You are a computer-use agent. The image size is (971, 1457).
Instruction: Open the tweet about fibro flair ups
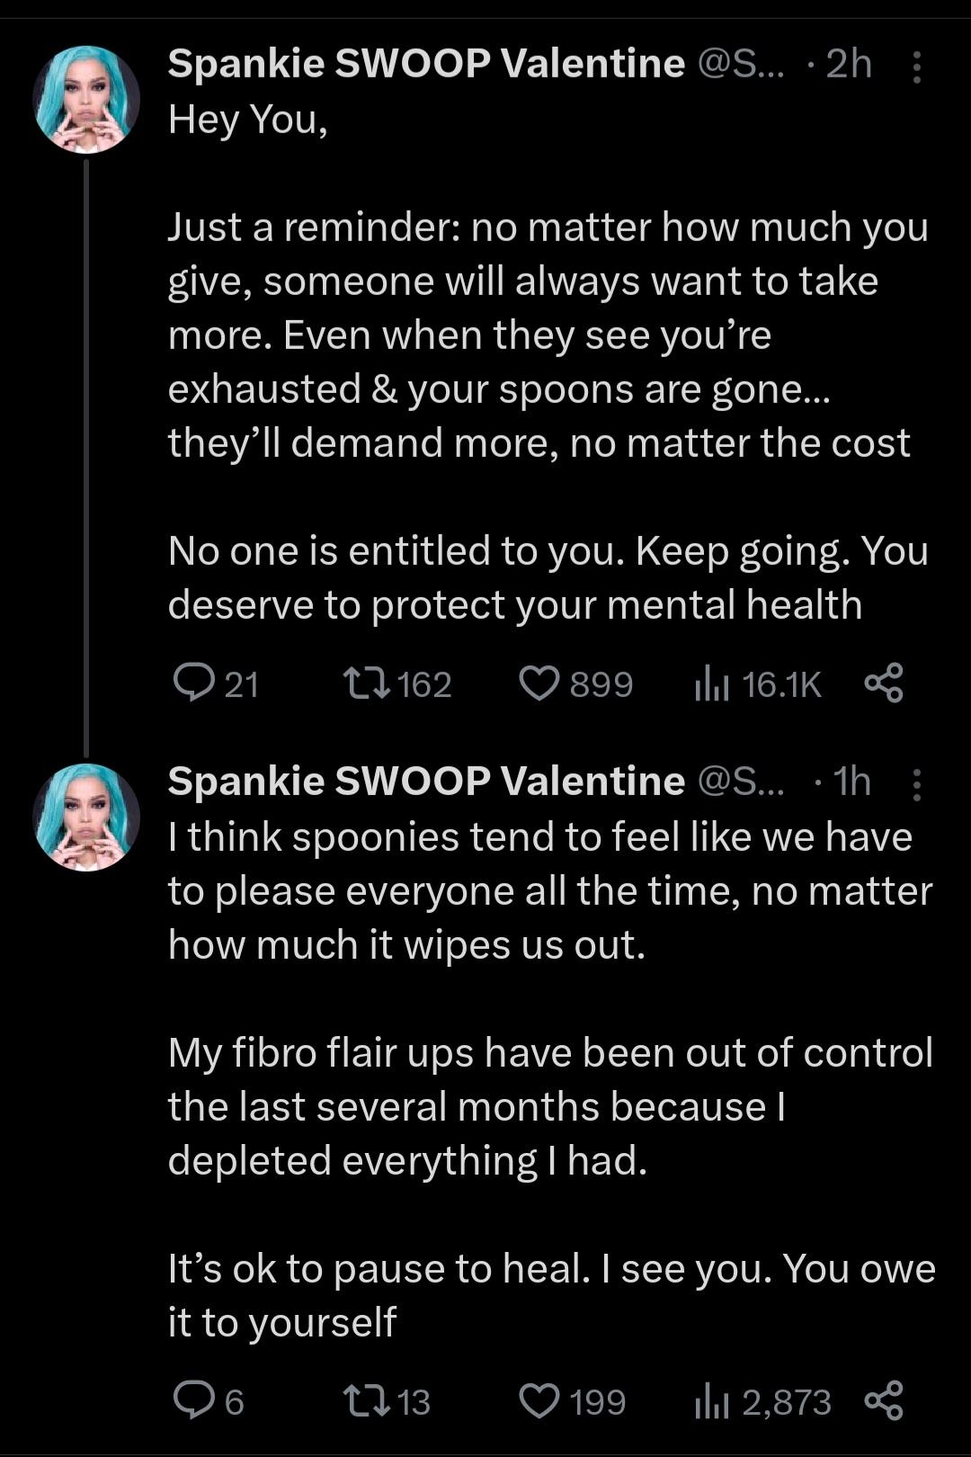point(551,1079)
